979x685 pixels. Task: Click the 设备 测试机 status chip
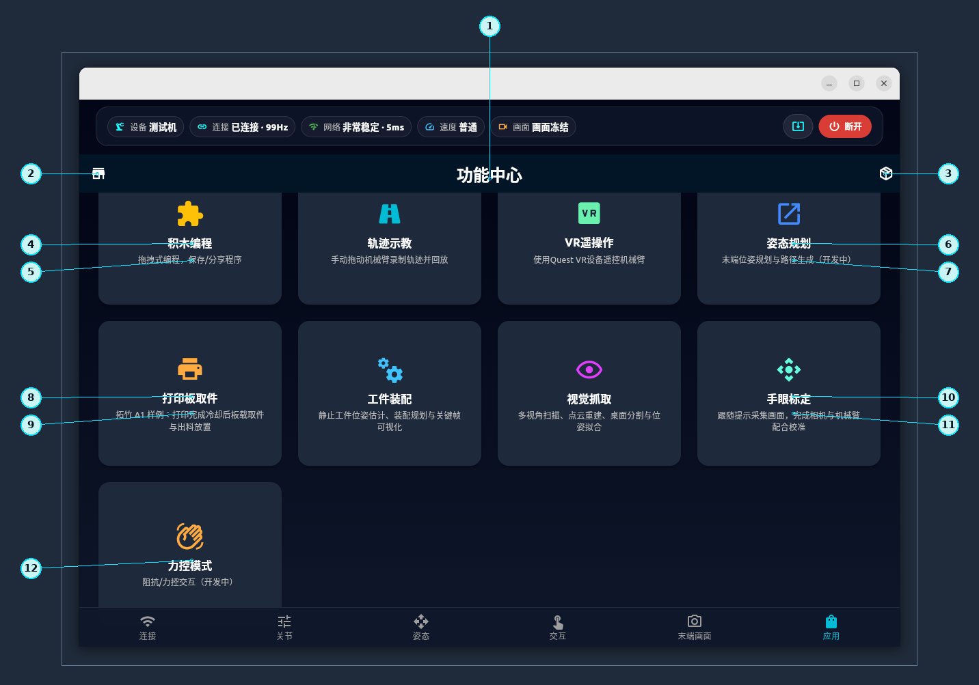point(146,127)
